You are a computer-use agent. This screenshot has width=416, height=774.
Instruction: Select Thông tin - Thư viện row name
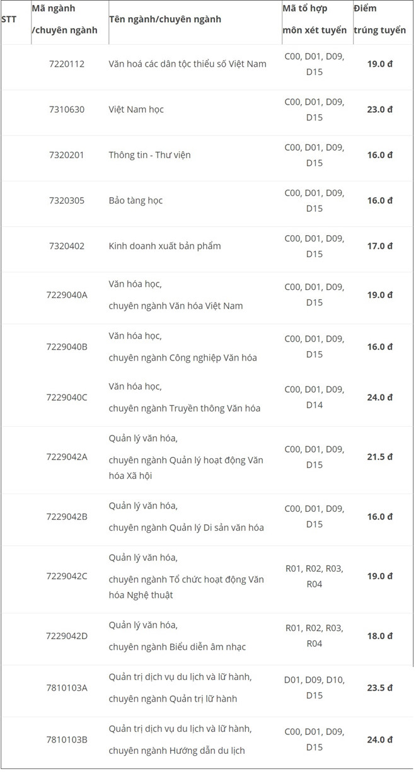click(x=149, y=154)
